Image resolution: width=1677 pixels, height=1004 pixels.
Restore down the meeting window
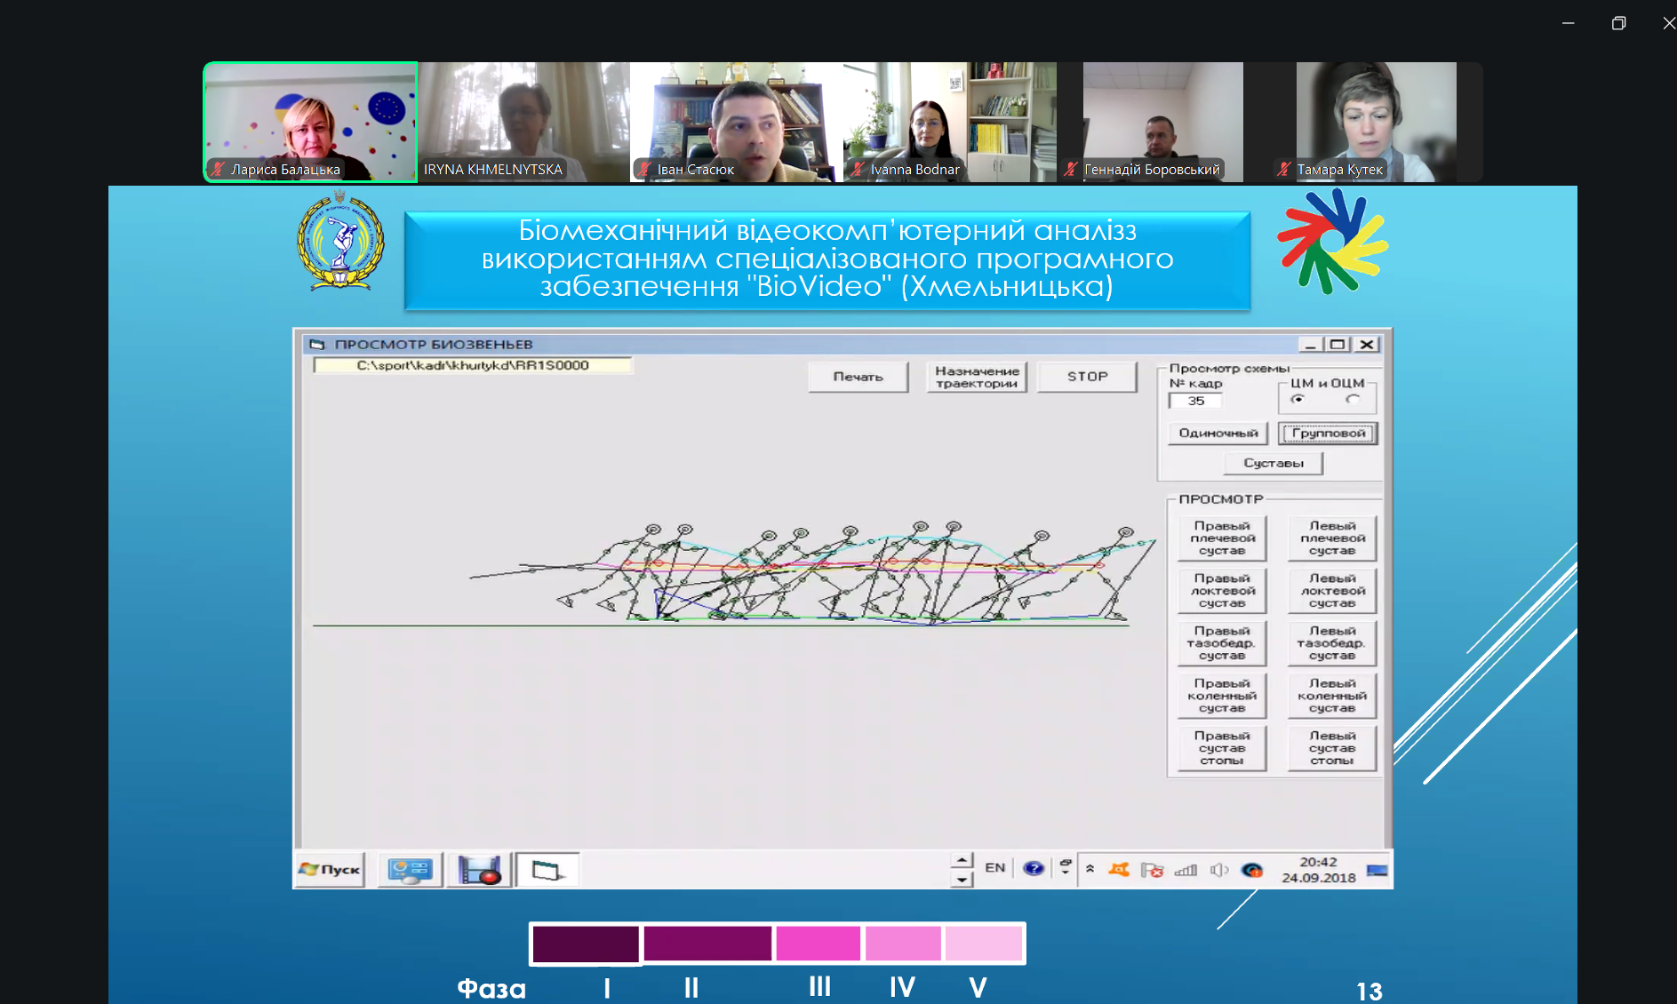[x=1618, y=23]
